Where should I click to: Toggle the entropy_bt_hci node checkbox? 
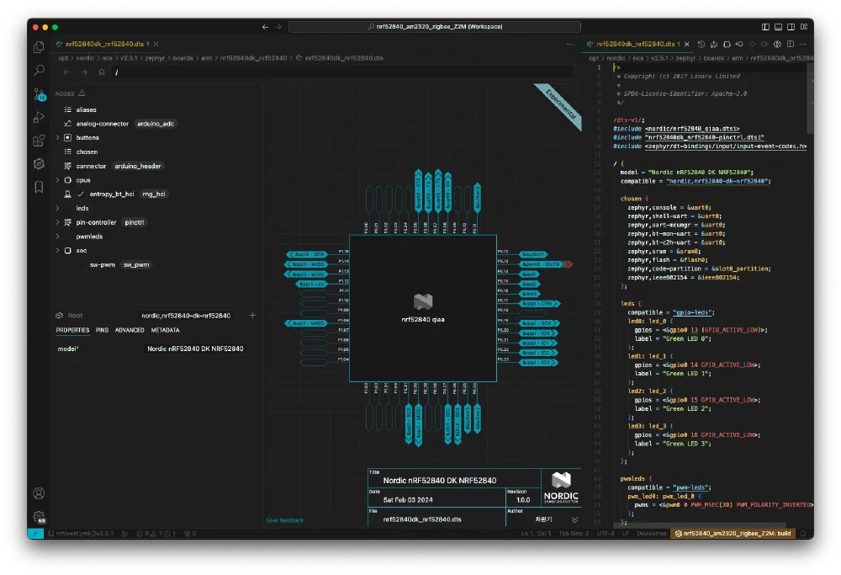click(x=82, y=194)
